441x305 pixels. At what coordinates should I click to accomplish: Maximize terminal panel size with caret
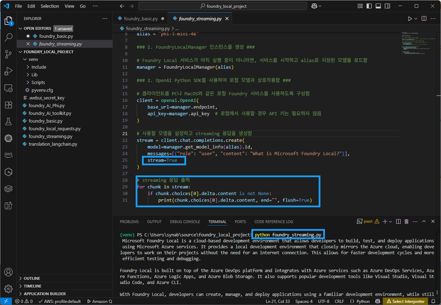(424, 221)
